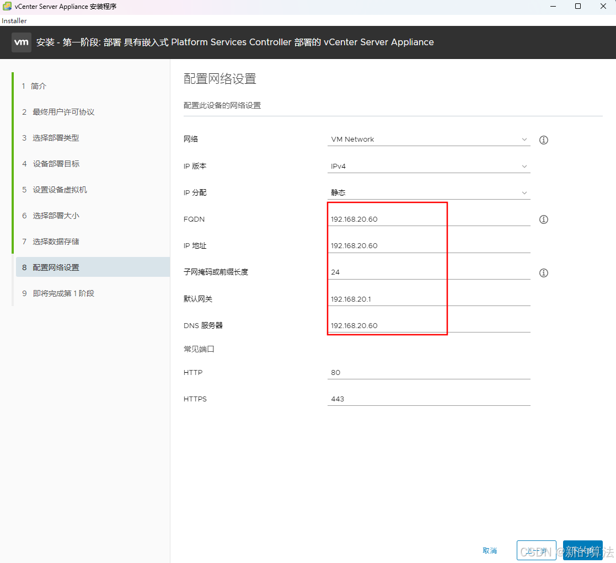Viewport: 616px width, 563px height.
Task: Click the blue next-step button
Action: pyautogui.click(x=582, y=550)
